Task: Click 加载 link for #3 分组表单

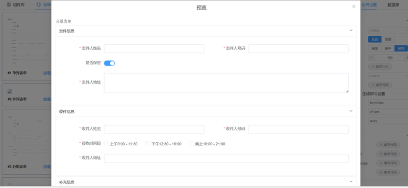Action: pos(47,167)
